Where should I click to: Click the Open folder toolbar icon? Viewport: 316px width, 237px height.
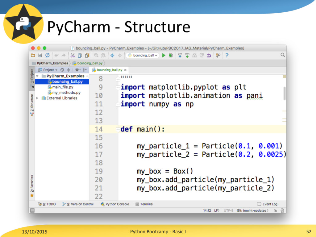point(33,55)
